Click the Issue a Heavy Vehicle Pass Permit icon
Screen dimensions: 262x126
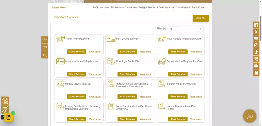click(x=162, y=106)
